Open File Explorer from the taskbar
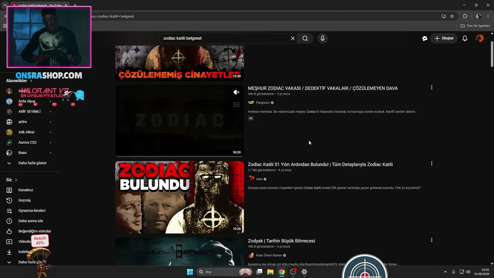This screenshot has height=278, width=494. click(x=271, y=272)
